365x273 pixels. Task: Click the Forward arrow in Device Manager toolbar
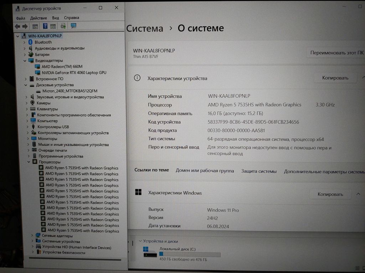click(25, 26)
